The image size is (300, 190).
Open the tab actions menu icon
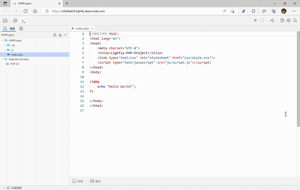point(5,3)
